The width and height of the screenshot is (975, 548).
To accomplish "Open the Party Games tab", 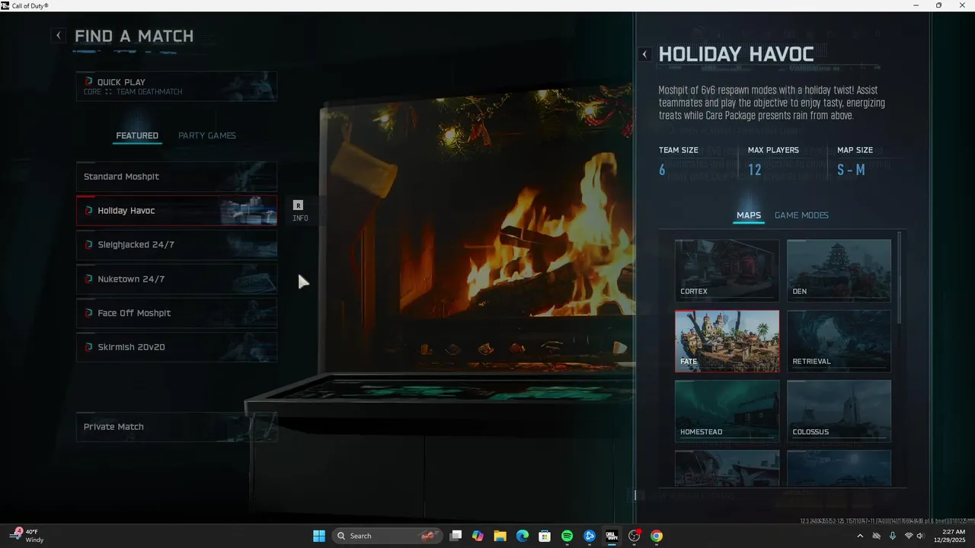I will [x=207, y=135].
